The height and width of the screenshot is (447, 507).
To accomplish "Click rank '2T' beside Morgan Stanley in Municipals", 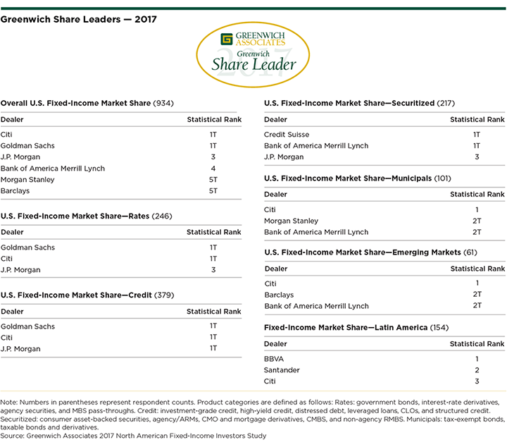I will click(477, 221).
